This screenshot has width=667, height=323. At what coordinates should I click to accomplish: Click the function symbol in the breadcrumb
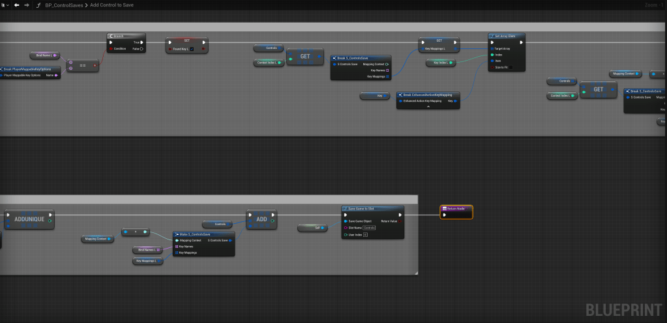38,5
